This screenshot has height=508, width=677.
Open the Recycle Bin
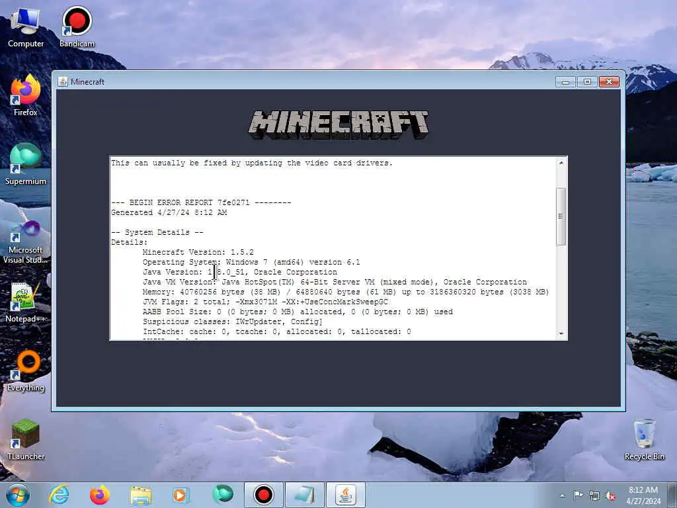[x=644, y=440]
